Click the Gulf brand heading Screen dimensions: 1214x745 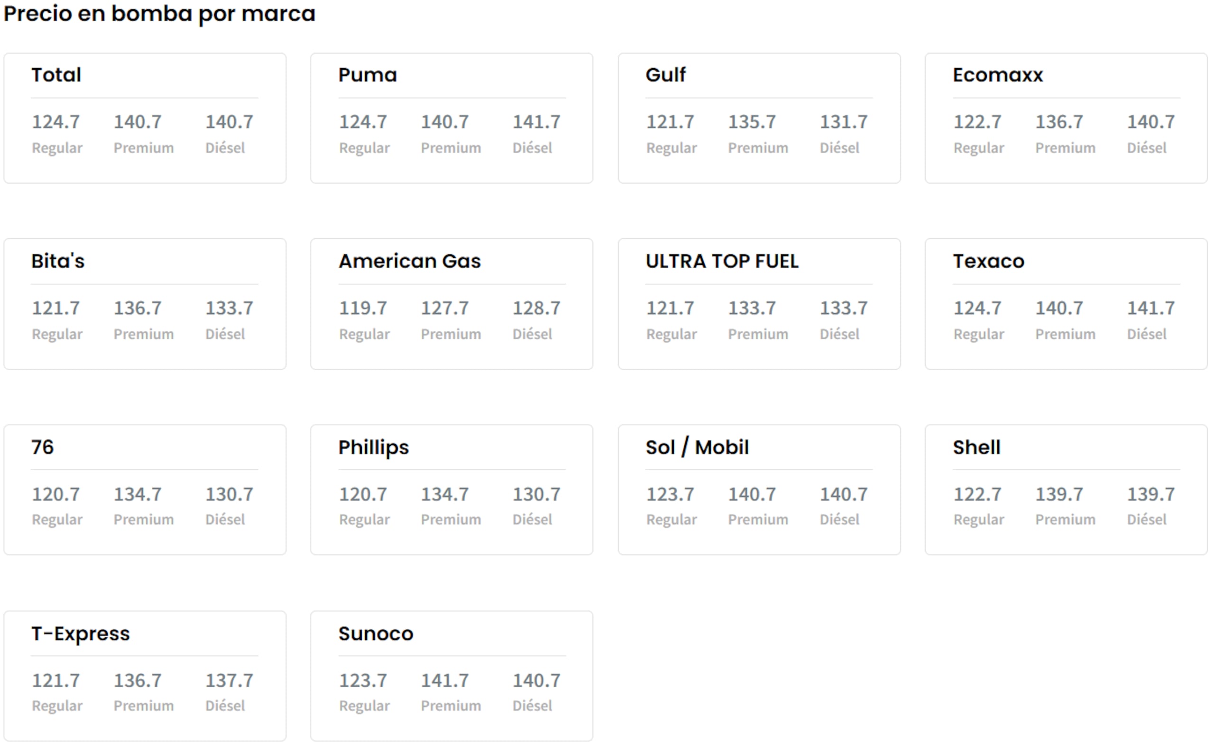(x=665, y=75)
